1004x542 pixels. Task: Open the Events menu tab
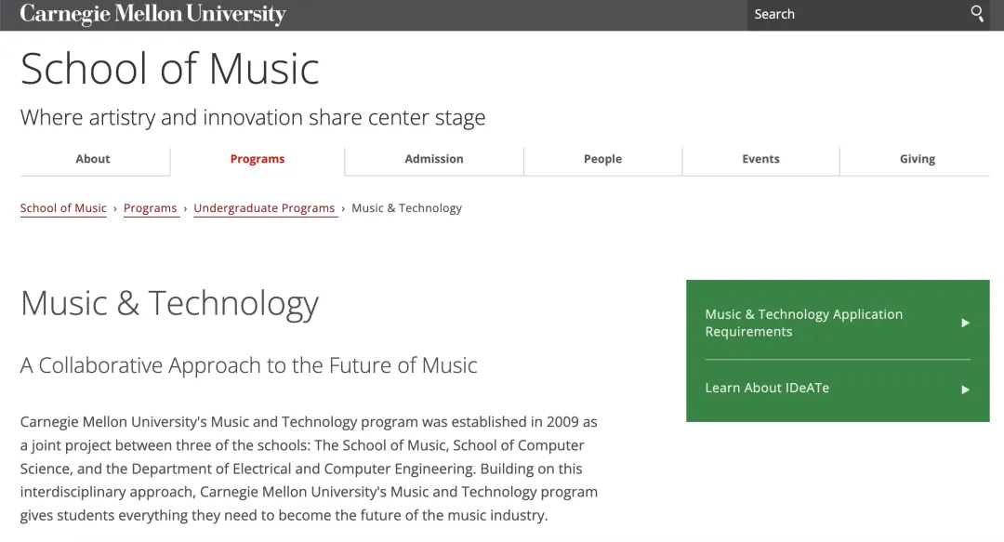[x=760, y=159]
